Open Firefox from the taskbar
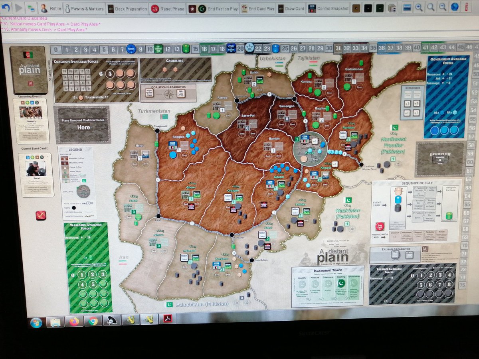This screenshot has height=359, width=479. [74, 321]
